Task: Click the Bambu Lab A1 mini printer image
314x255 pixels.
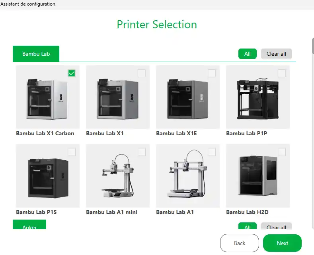Action: point(118,176)
